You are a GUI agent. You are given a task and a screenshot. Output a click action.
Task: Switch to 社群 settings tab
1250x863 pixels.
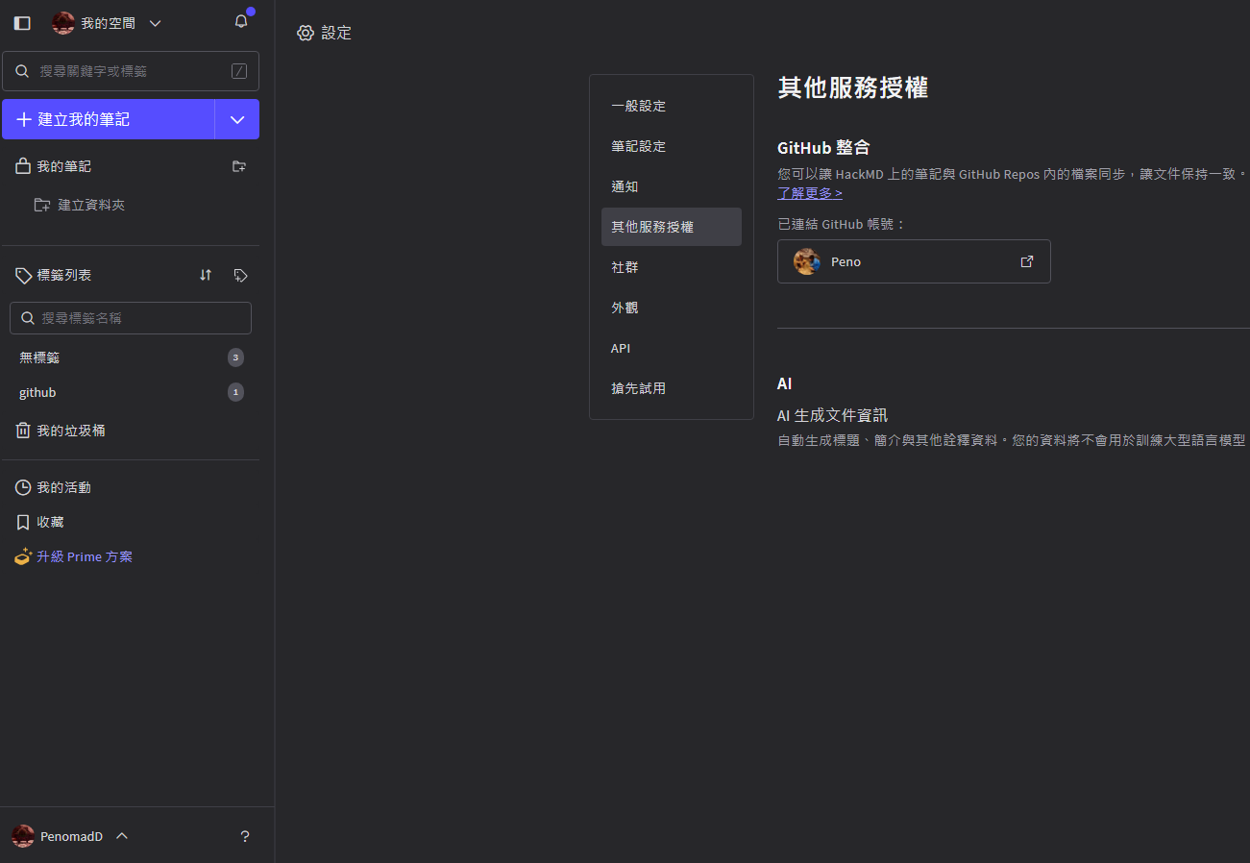tap(672, 267)
